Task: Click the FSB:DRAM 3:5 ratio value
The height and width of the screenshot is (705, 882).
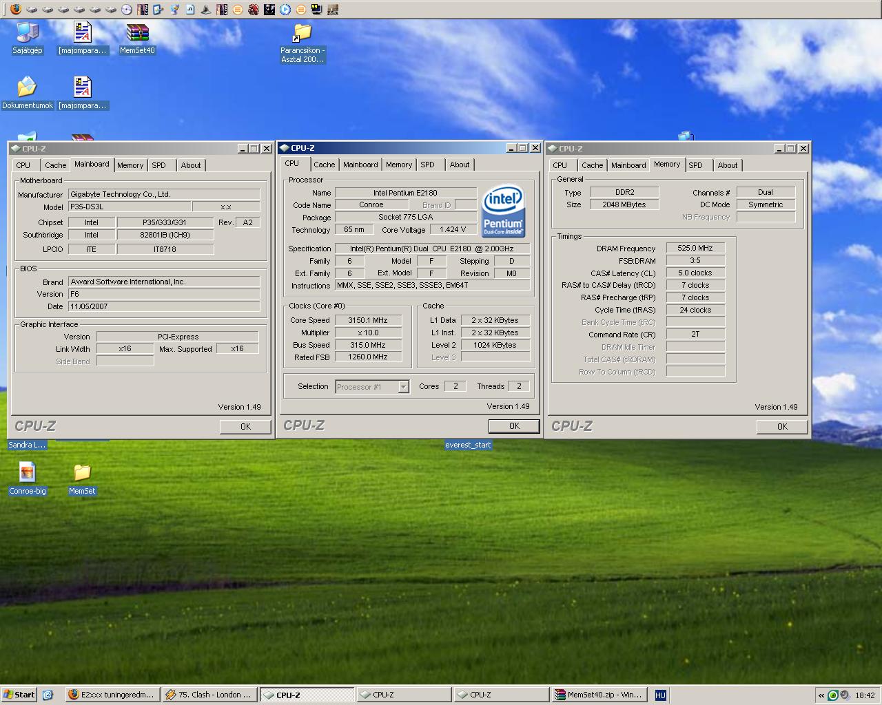Action: 695,260
